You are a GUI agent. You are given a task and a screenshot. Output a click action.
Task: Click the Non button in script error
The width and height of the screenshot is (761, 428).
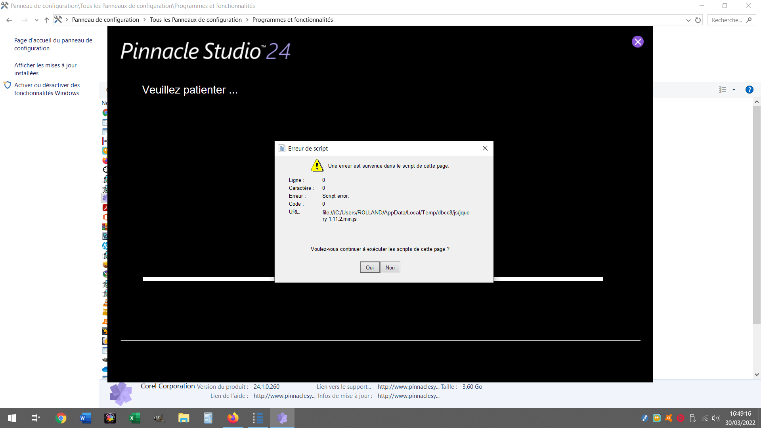tap(390, 267)
